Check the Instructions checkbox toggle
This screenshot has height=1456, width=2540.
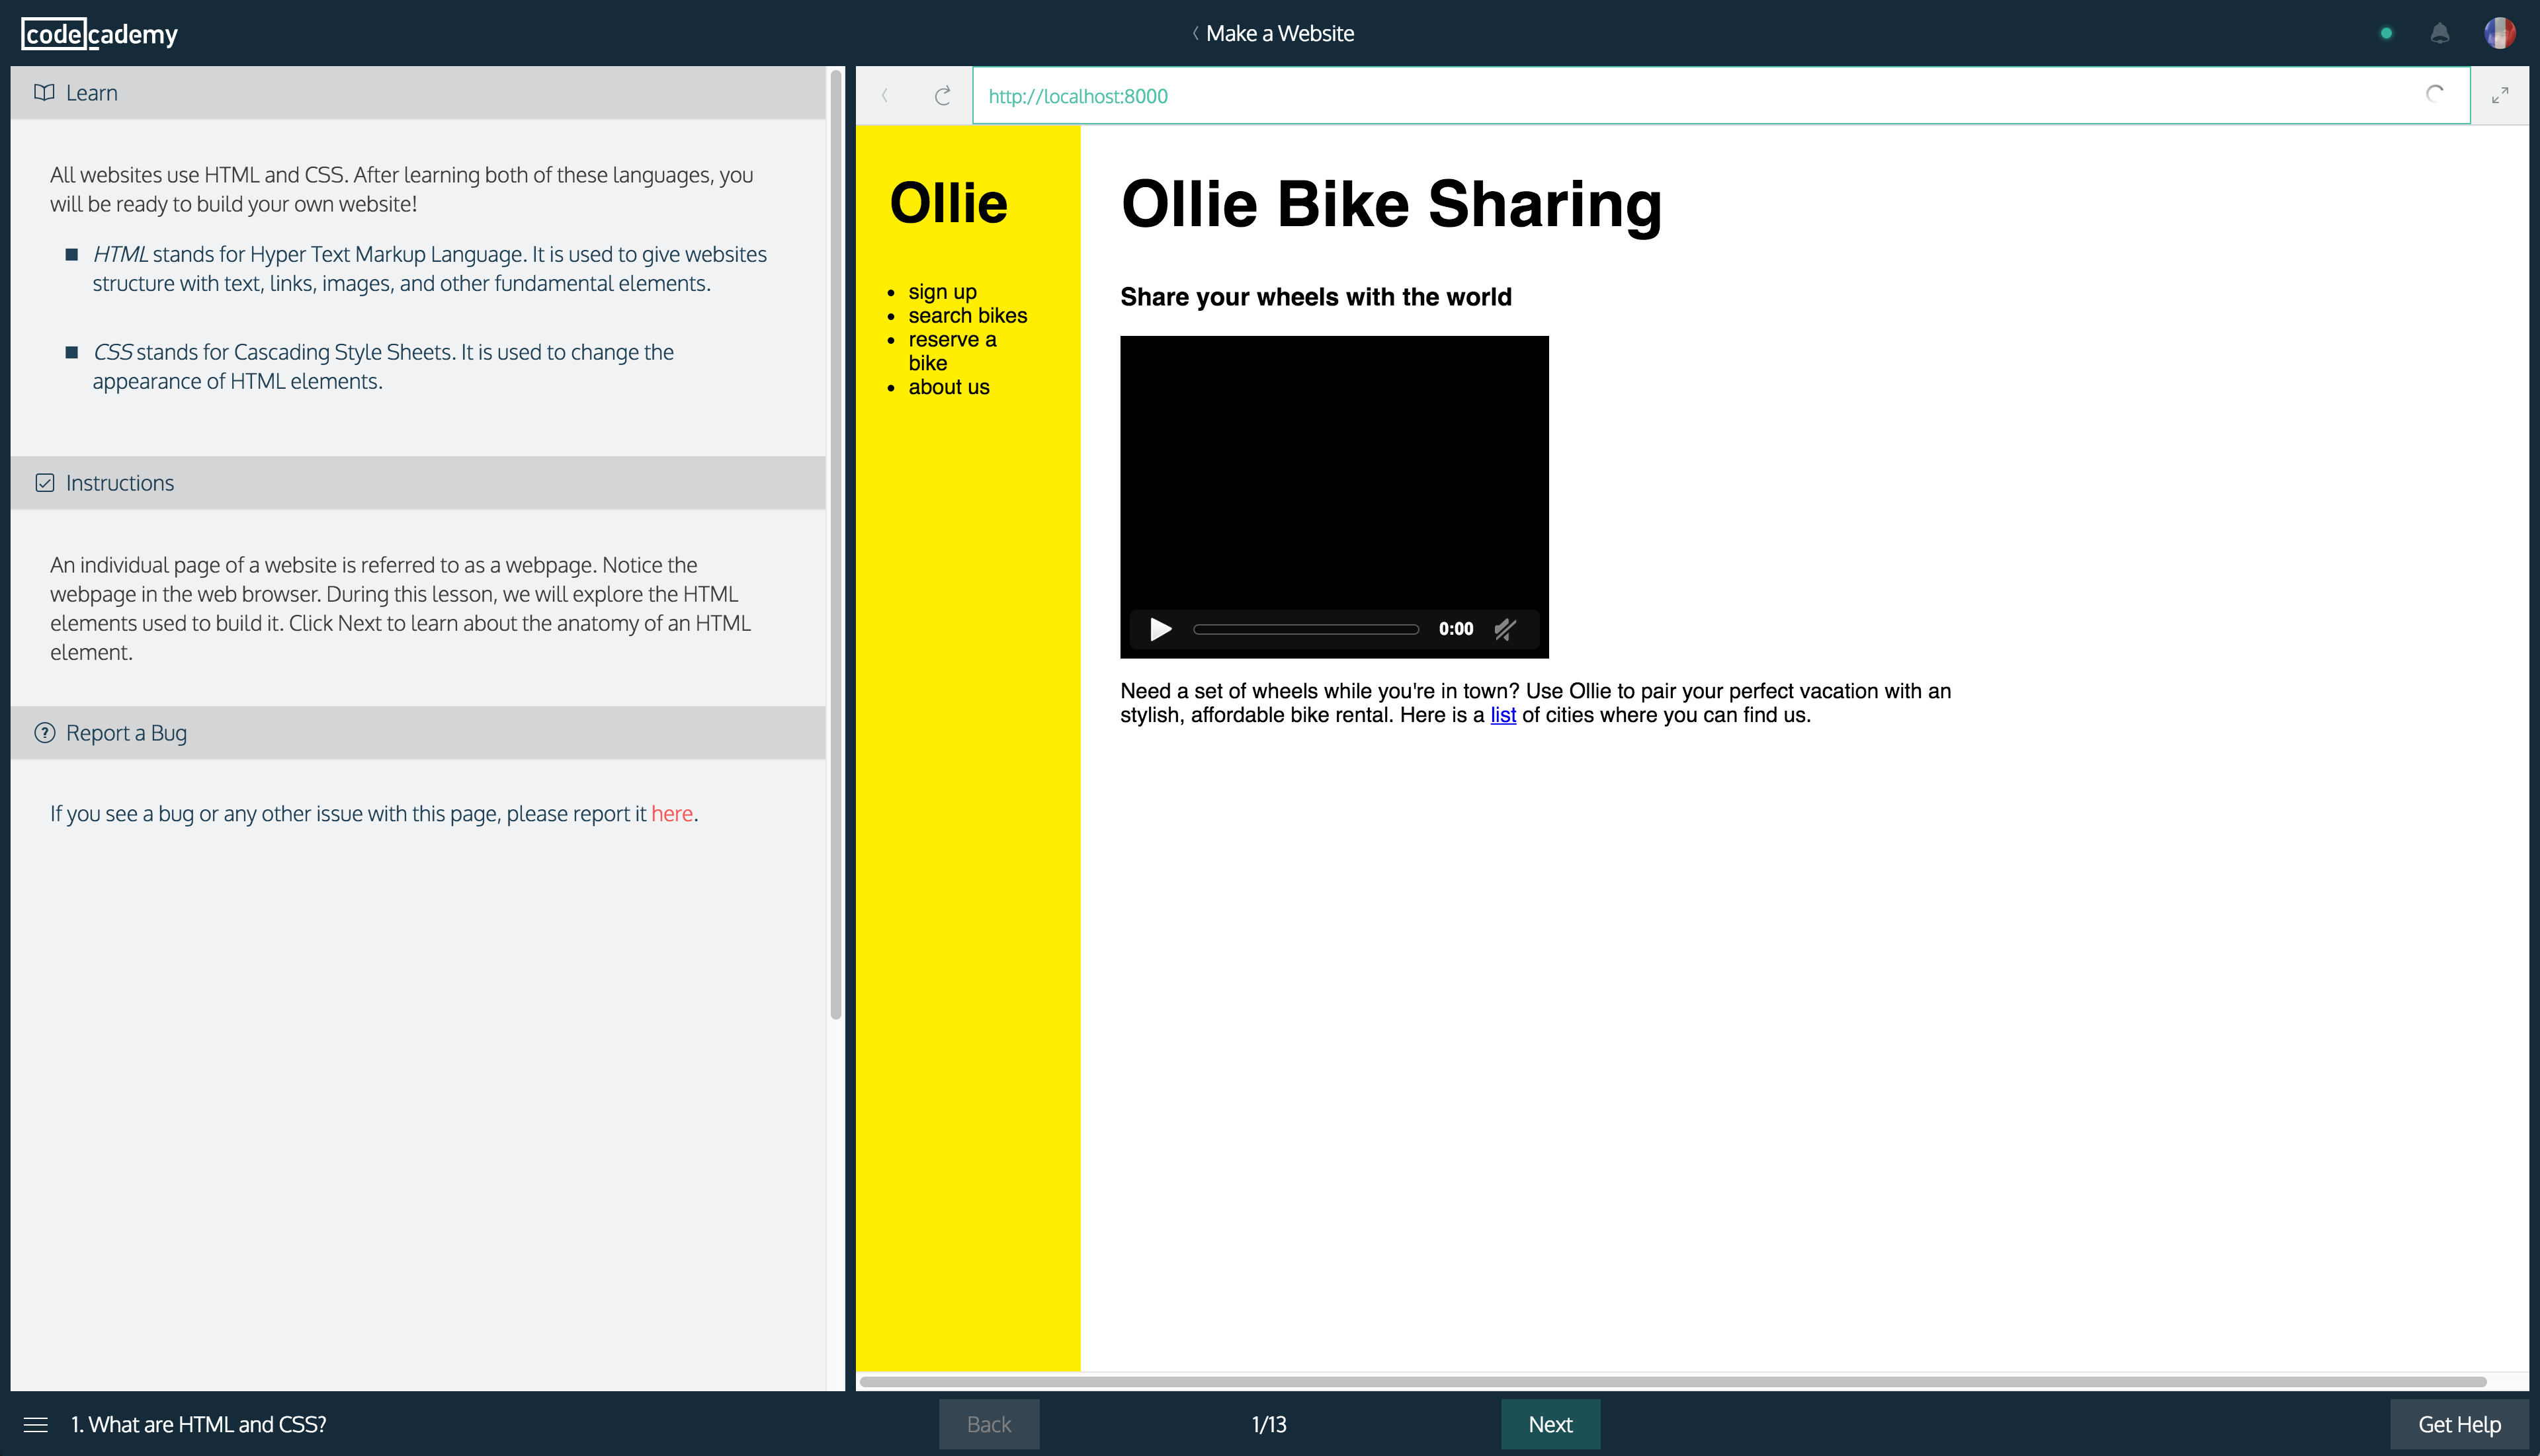click(x=46, y=483)
